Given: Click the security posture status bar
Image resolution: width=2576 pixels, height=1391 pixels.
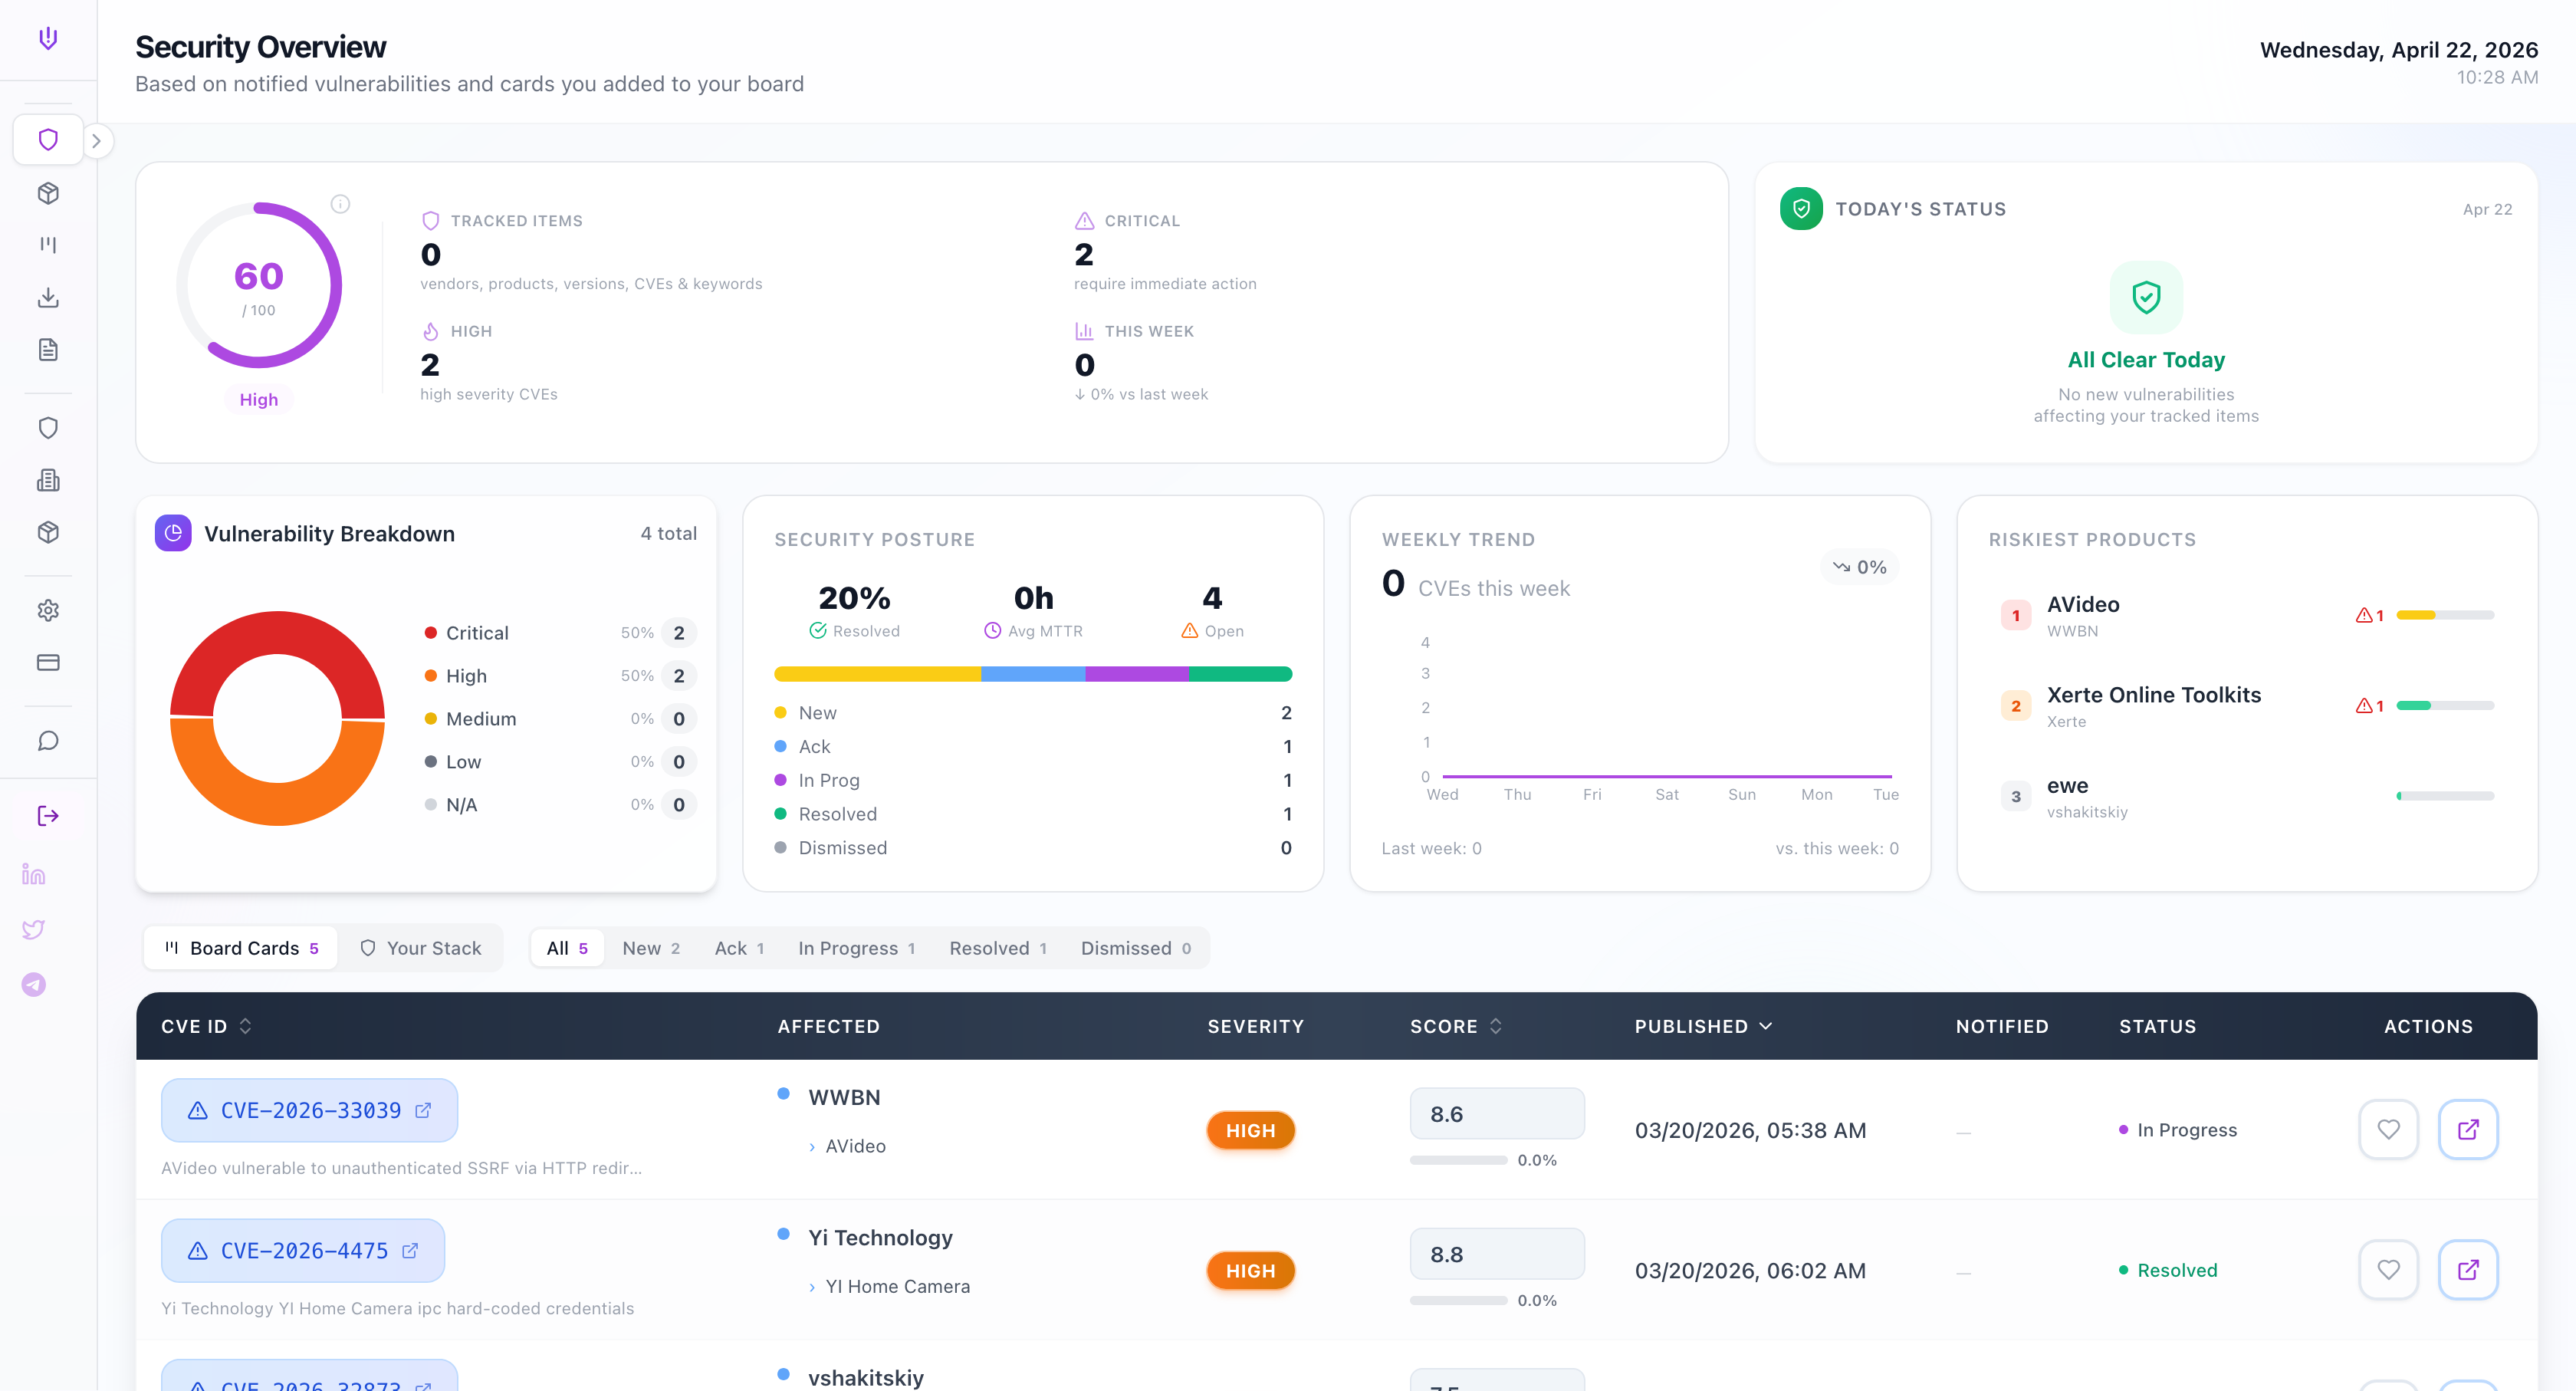Looking at the screenshot, I should pos(1033,674).
